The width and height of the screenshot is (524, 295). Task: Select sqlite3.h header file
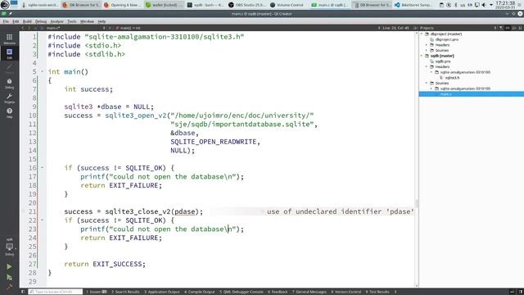pyautogui.click(x=452, y=78)
